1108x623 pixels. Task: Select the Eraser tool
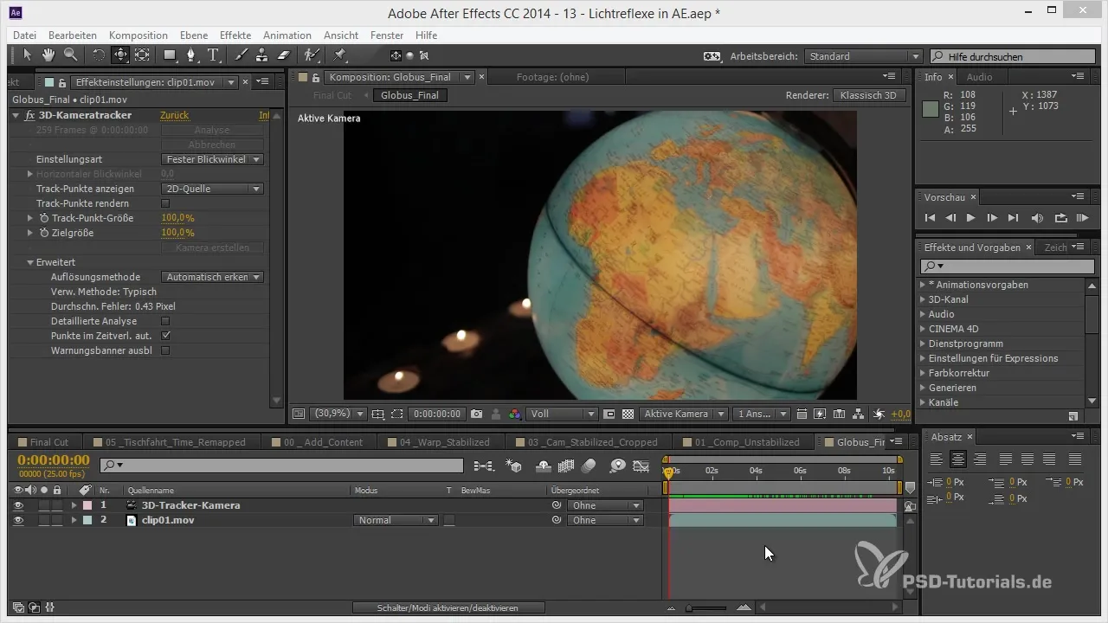pos(283,55)
